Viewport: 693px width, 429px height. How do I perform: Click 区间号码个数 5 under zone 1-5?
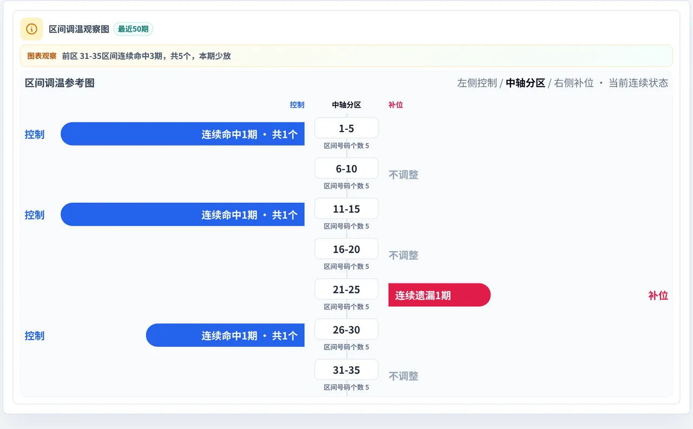[346, 146]
